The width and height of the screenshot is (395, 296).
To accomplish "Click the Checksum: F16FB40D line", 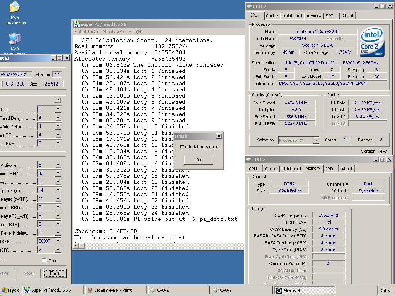I will [106, 231].
